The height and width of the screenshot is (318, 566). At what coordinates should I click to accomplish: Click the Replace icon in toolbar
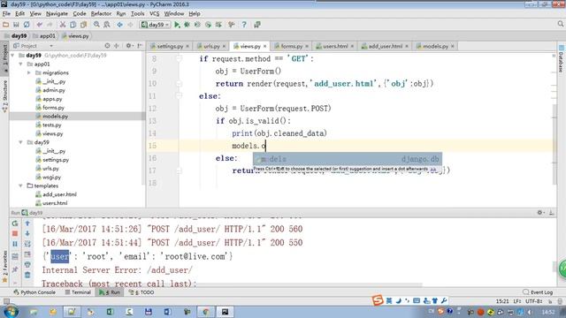(107, 25)
